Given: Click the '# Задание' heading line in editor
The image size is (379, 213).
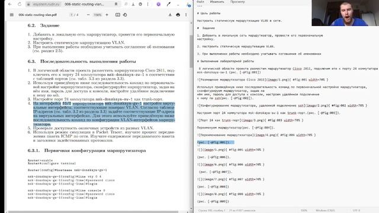Looking at the screenshot, I should pos(206,28).
